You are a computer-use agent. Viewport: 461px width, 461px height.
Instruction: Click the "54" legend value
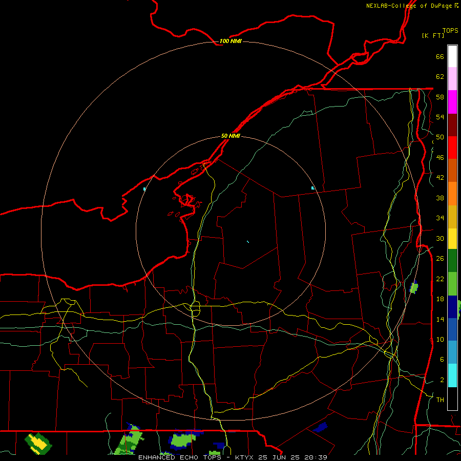tap(440, 117)
